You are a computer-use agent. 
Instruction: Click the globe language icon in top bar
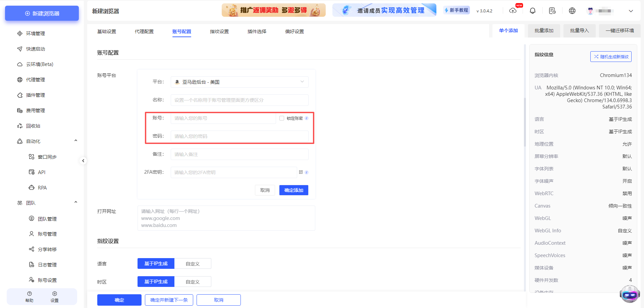572,10
